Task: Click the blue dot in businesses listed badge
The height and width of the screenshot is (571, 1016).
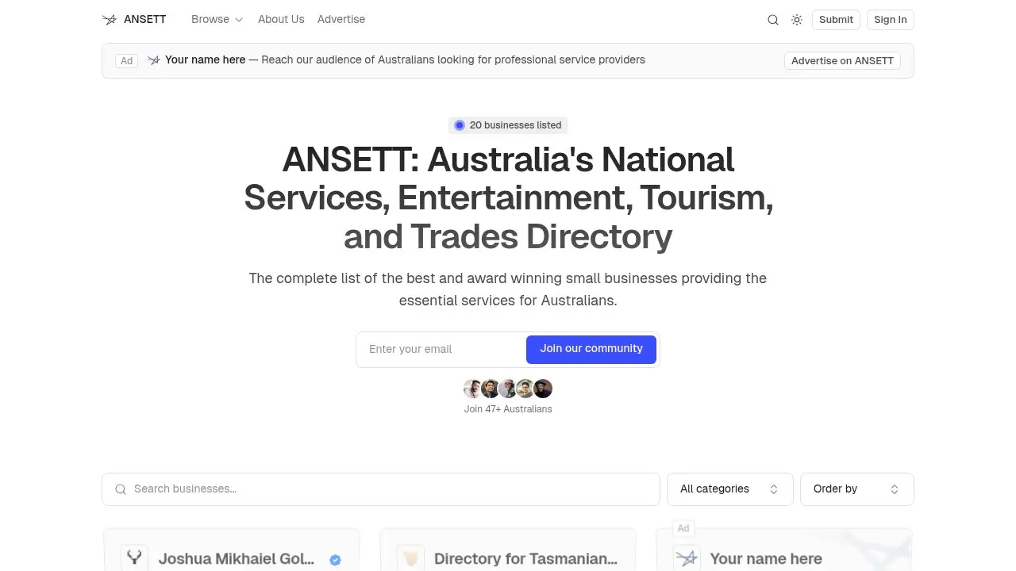Action: (x=460, y=125)
